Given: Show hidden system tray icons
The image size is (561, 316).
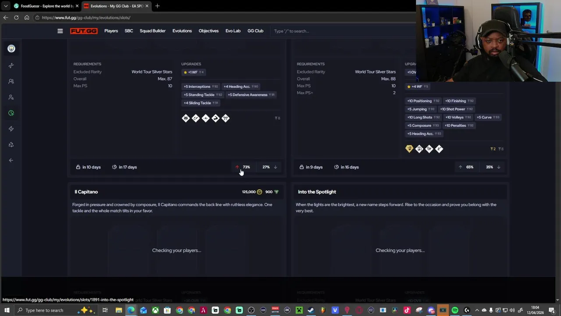Looking at the screenshot, I should (477, 310).
